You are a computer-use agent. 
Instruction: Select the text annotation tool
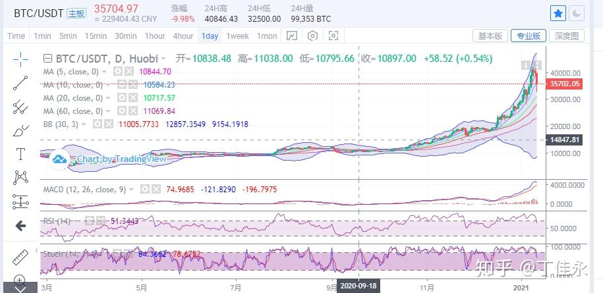[x=20, y=153]
